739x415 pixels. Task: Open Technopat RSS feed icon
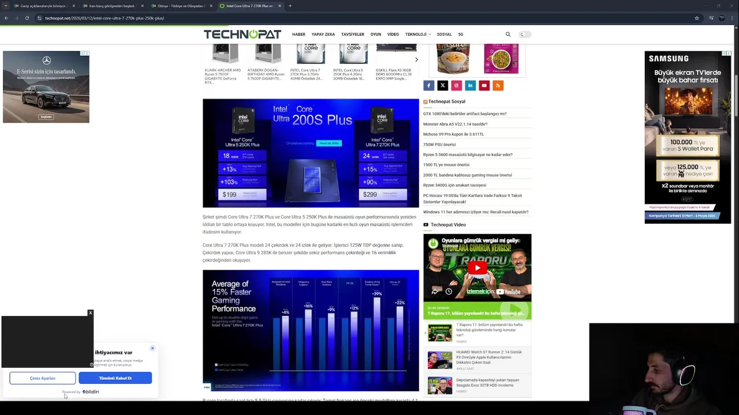(x=498, y=85)
